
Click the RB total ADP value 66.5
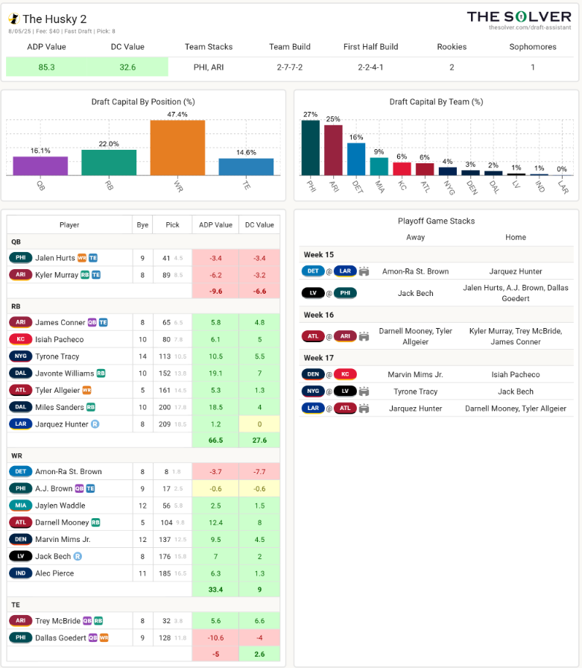click(215, 440)
